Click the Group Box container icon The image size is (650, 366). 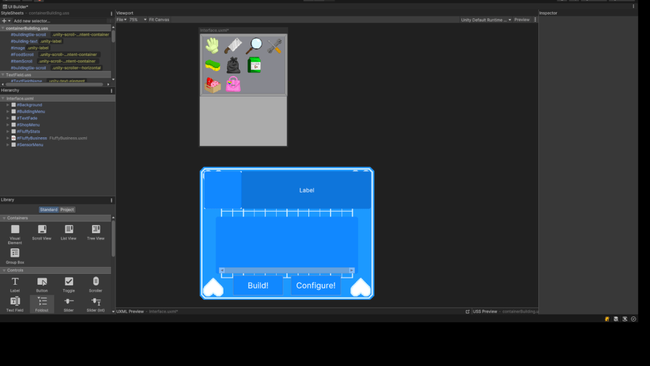15,254
